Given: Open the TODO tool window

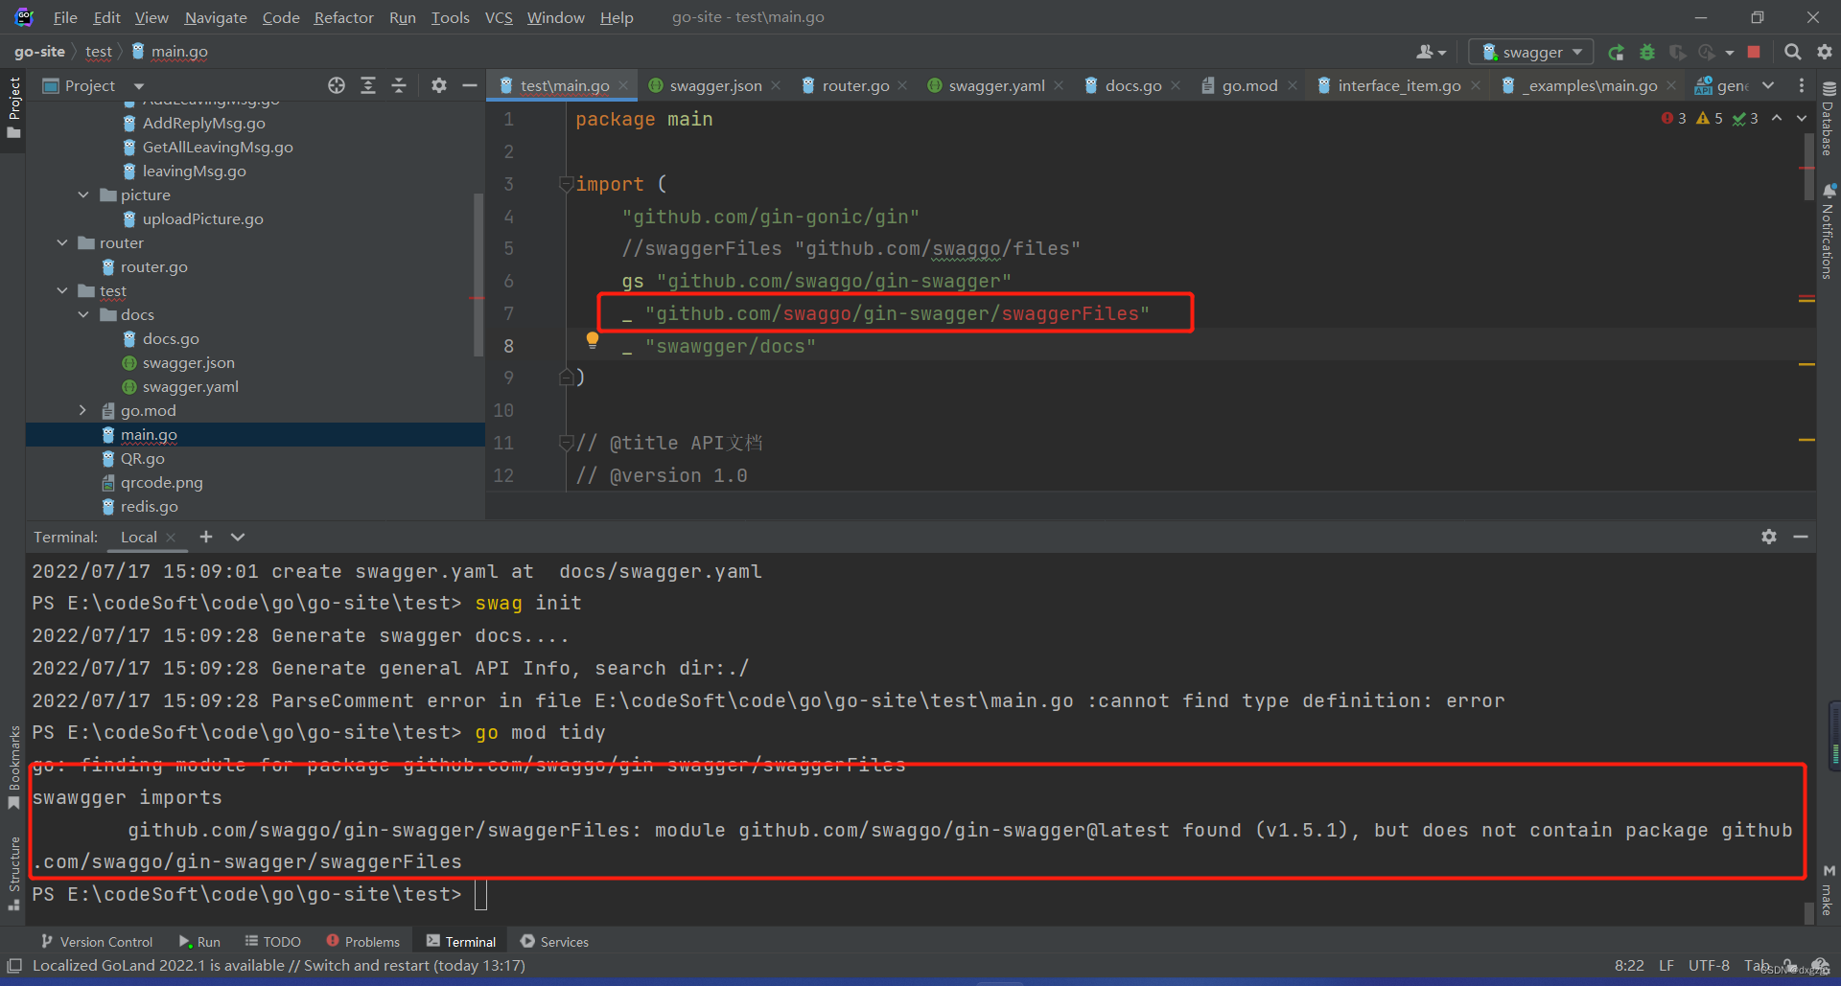Looking at the screenshot, I should [272, 942].
